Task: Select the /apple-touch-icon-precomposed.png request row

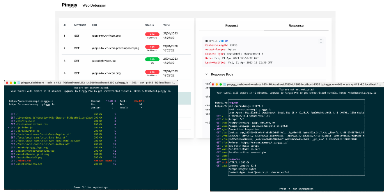Action: tap(126, 48)
